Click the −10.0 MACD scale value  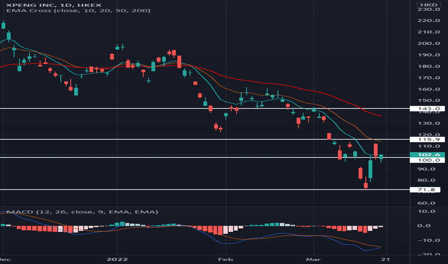(x=429, y=240)
